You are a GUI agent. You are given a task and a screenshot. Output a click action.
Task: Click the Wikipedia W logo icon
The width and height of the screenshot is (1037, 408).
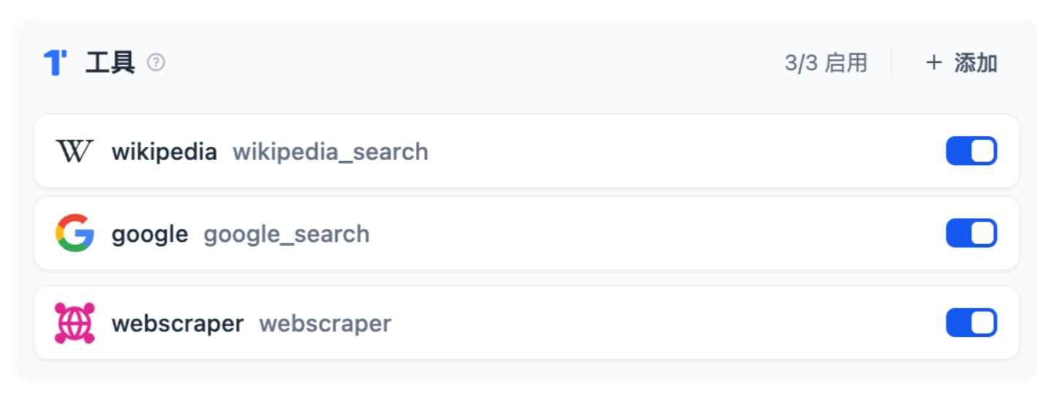click(x=75, y=151)
